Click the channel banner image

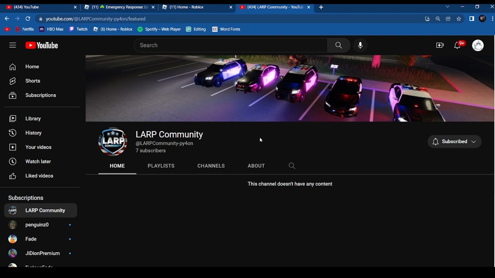(290, 88)
